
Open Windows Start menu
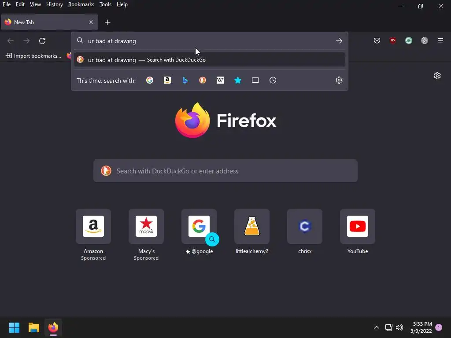14,327
